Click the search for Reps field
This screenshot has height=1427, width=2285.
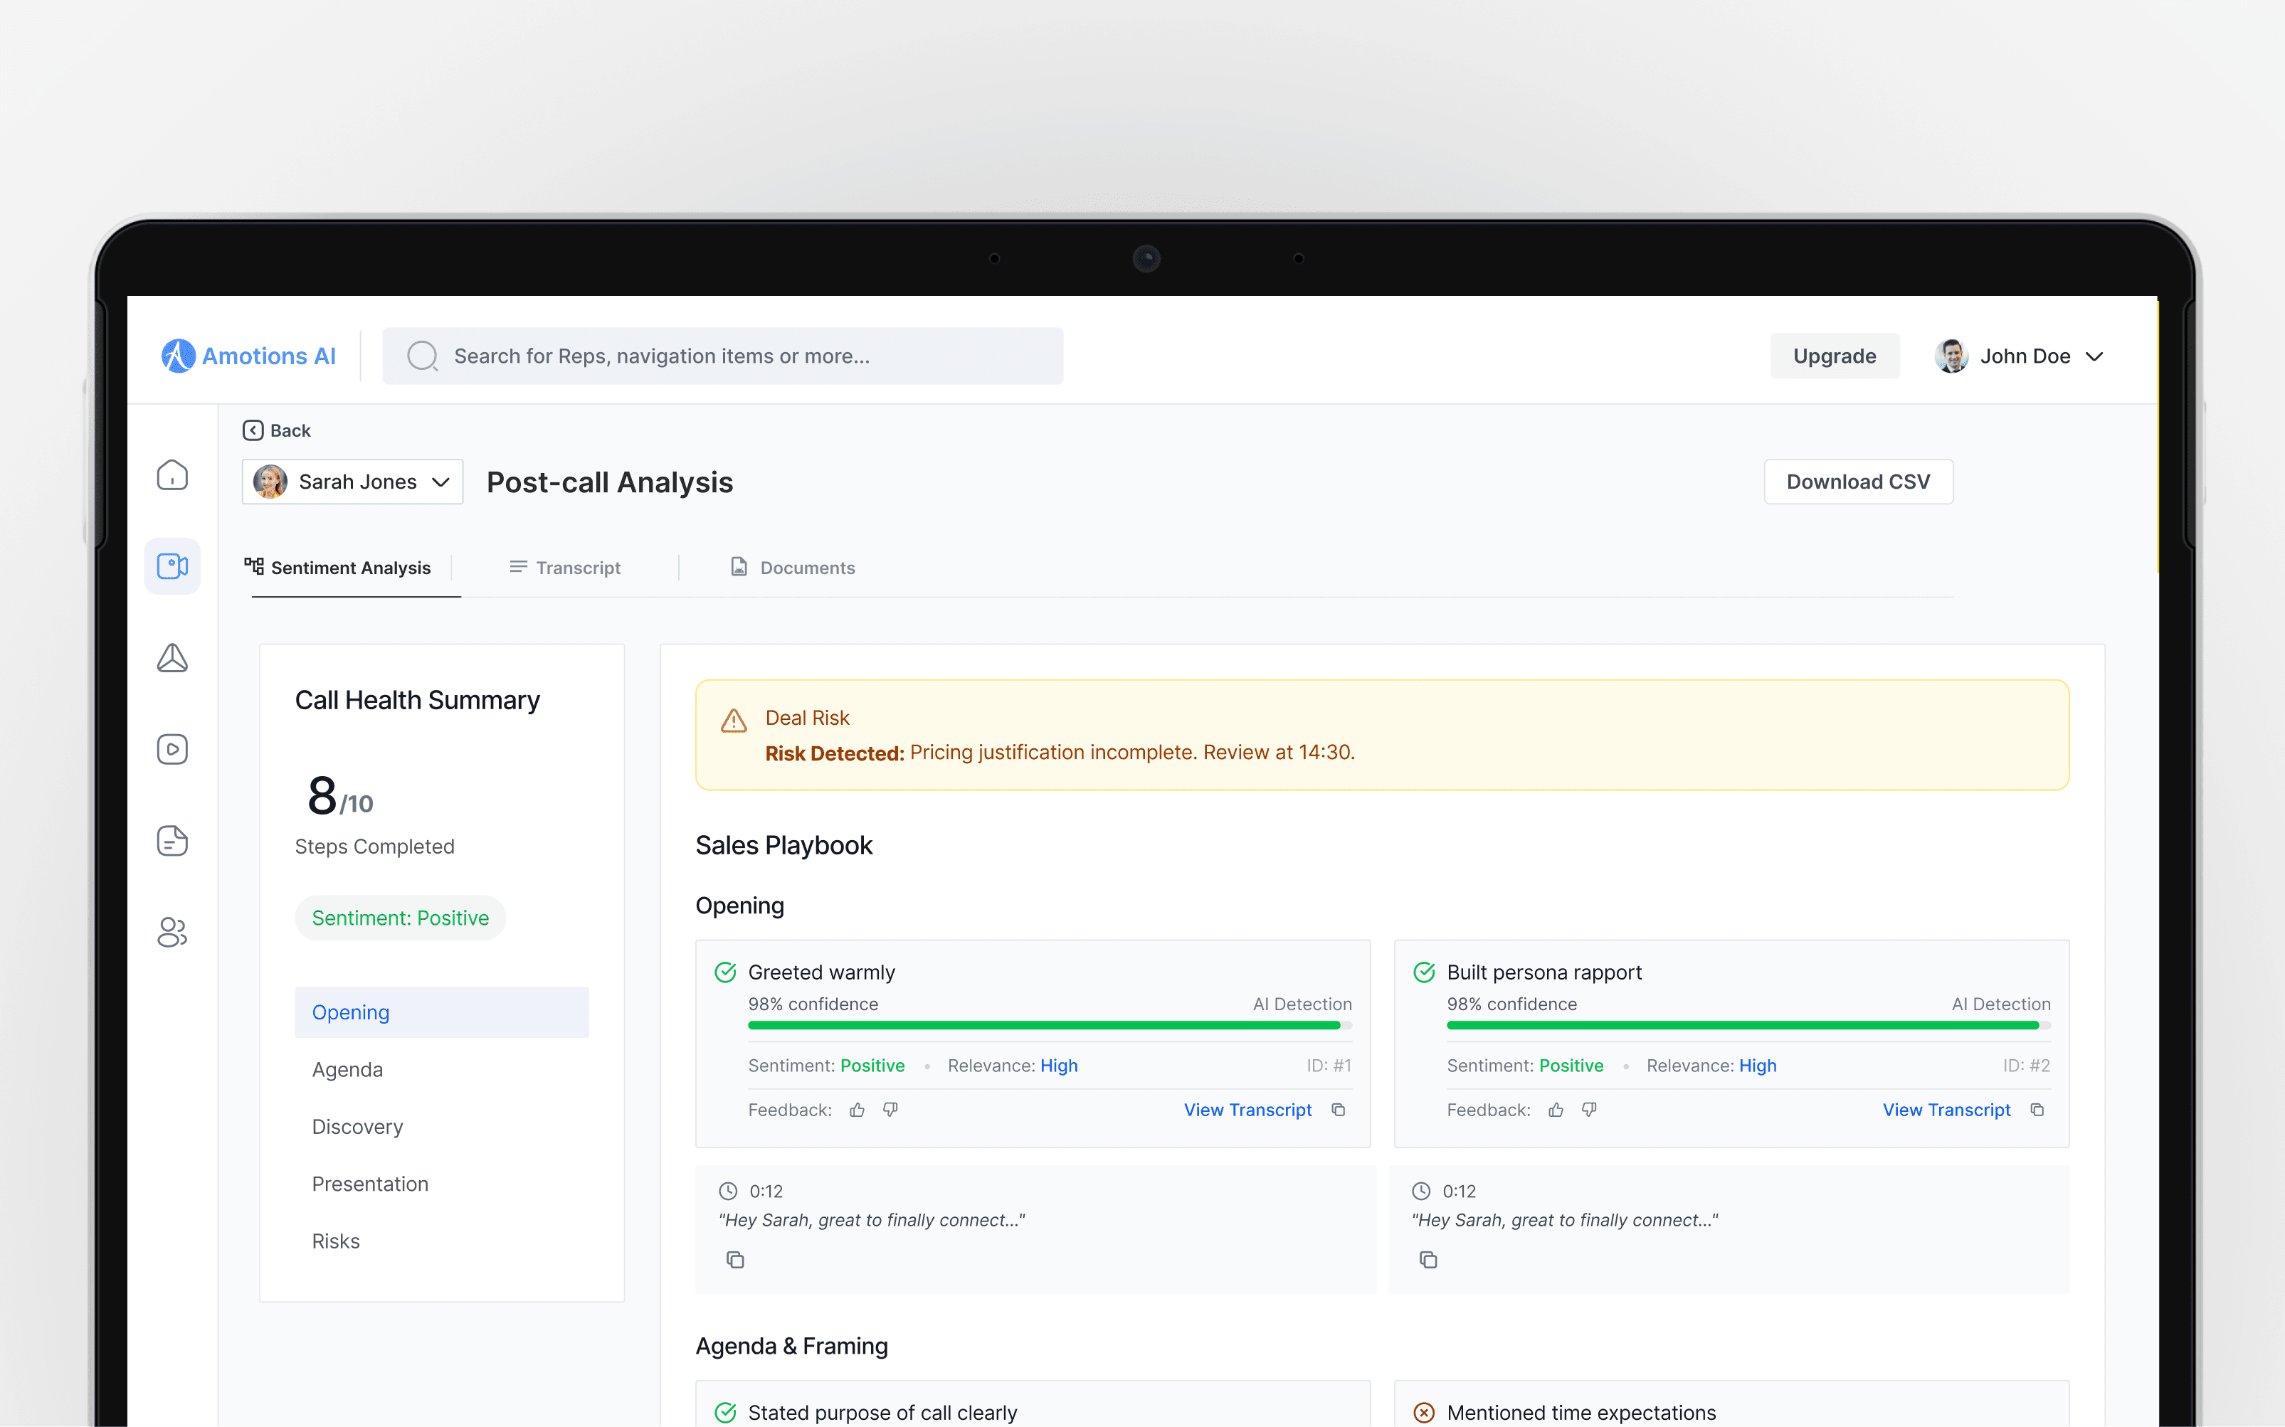[723, 356]
